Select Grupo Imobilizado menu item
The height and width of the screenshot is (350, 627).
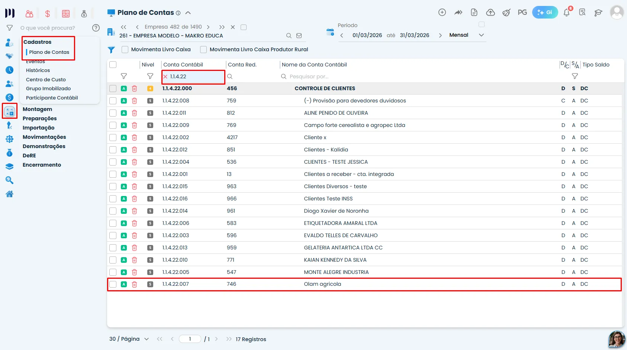48,88
